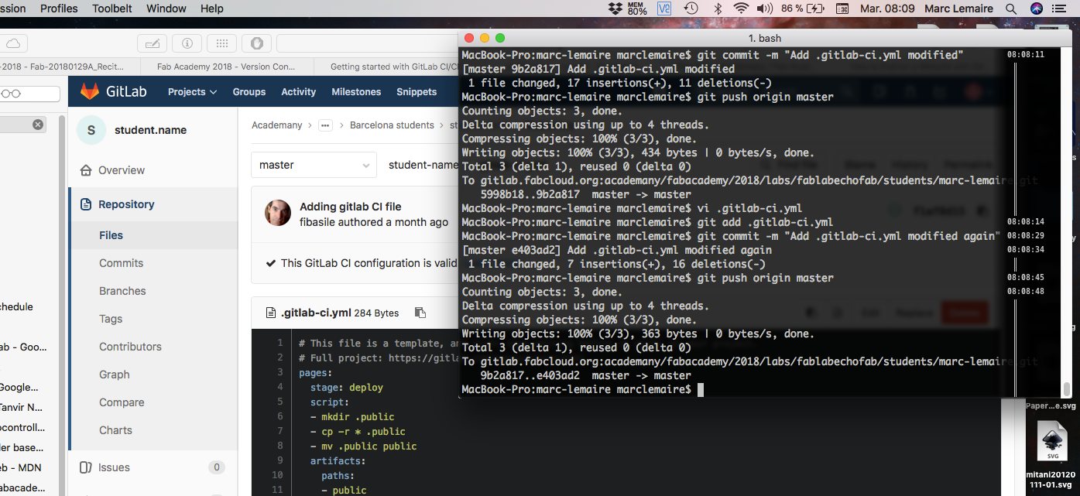
Task: Click the student.name project title in sidebar
Action: pos(150,130)
